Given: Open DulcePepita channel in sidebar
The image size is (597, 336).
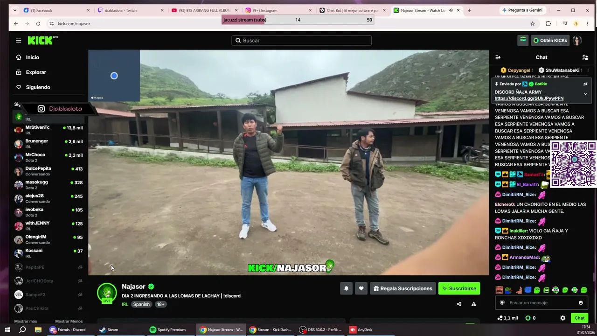Looking at the screenshot, I should 49,171.
